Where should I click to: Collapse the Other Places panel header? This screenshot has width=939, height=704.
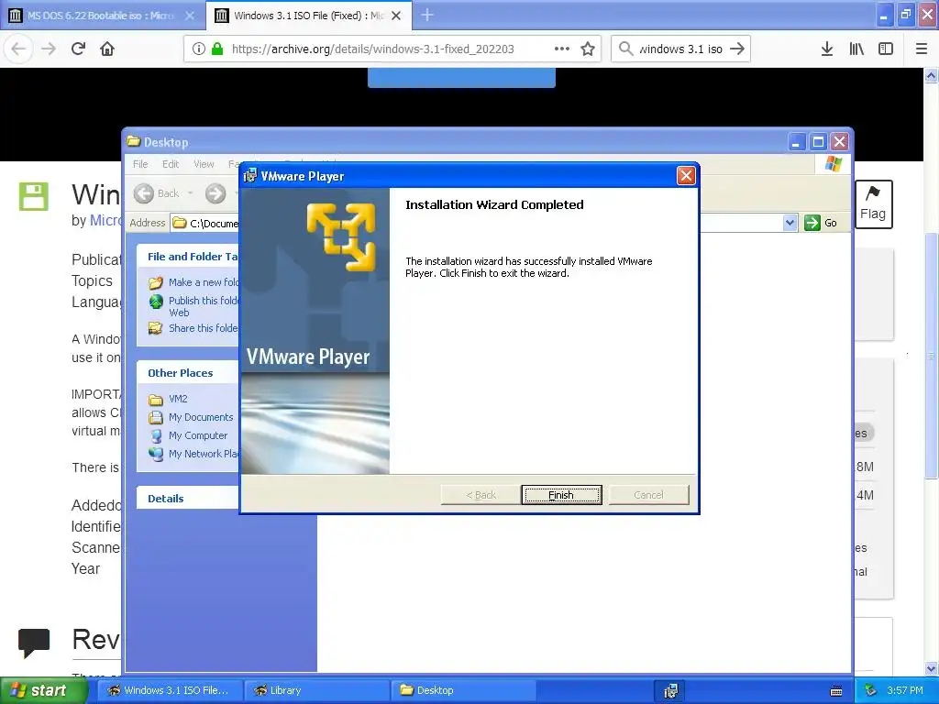(188, 372)
